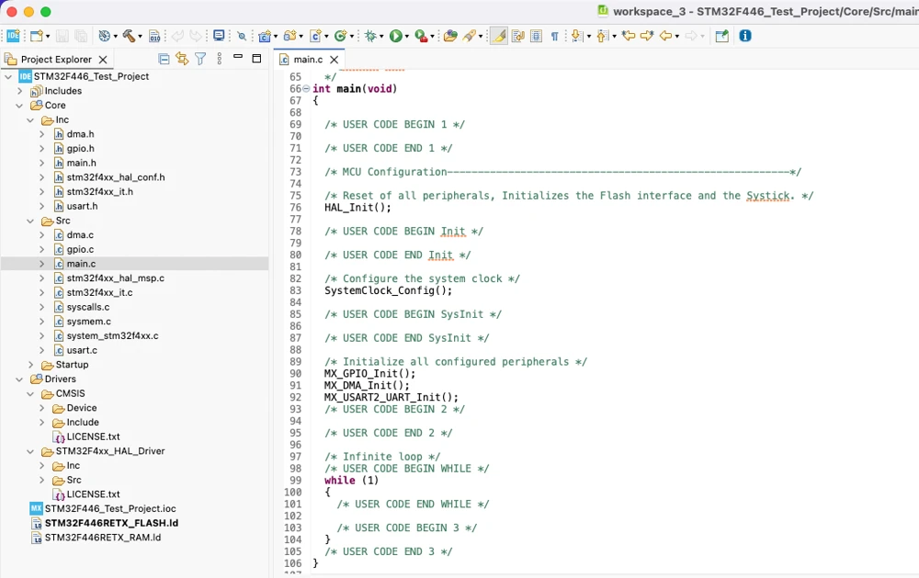Navigate back with the yellow arrow

665,36
